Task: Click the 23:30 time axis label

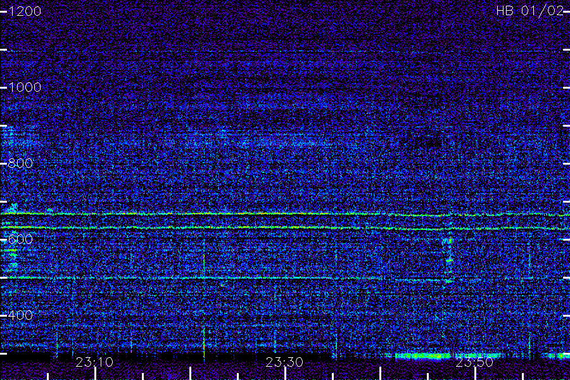Action: click(284, 362)
